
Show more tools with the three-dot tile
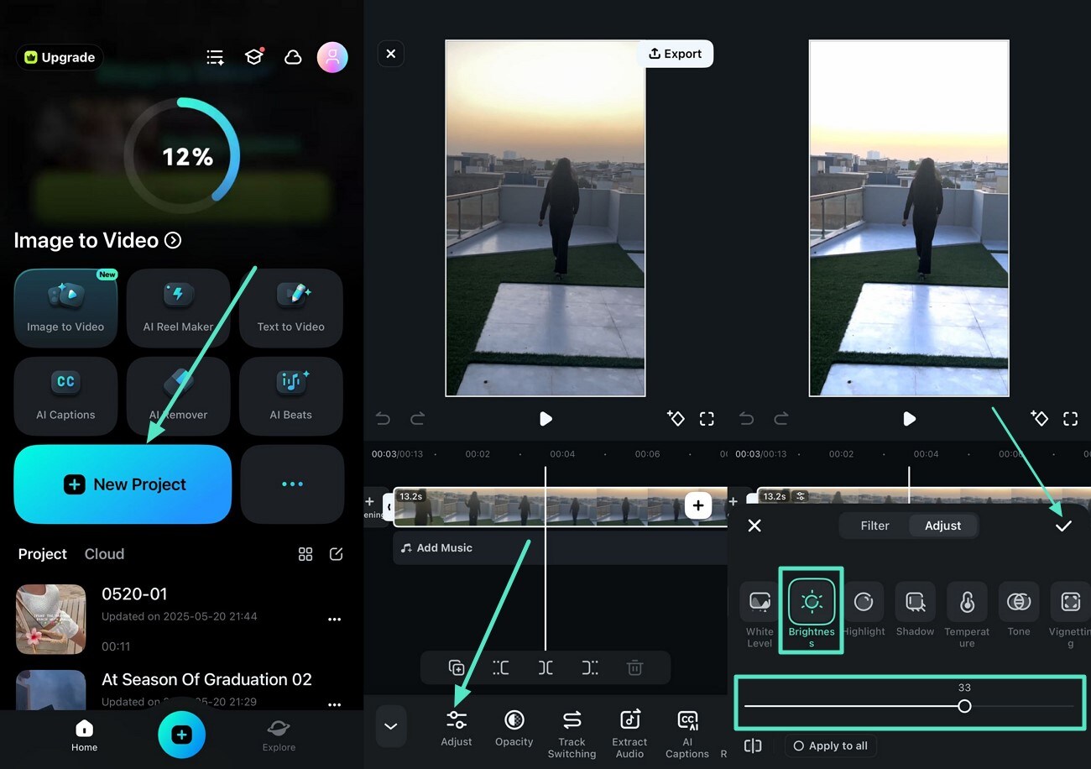(x=292, y=484)
